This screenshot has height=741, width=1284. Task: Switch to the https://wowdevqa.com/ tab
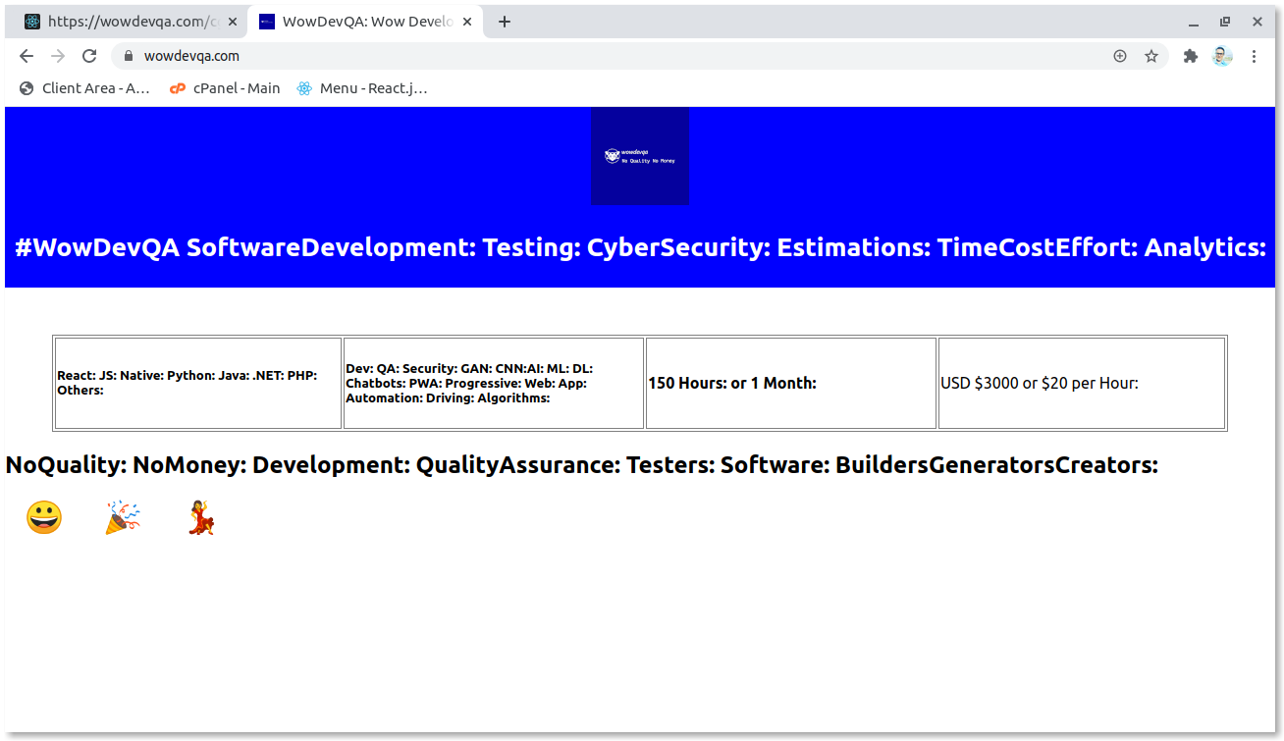[129, 22]
